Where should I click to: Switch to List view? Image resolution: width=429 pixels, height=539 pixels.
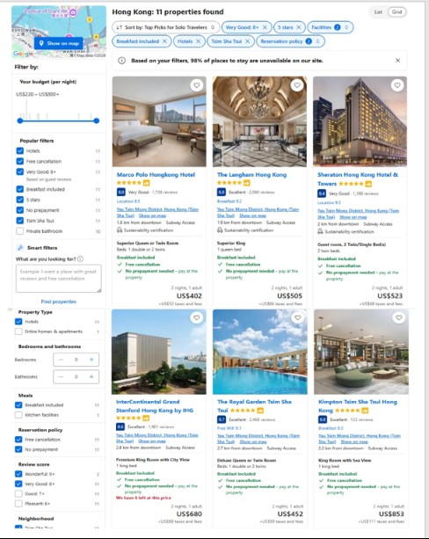pos(378,12)
